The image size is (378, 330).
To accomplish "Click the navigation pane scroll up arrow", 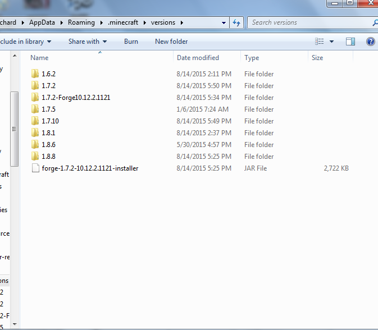I will [15, 56].
